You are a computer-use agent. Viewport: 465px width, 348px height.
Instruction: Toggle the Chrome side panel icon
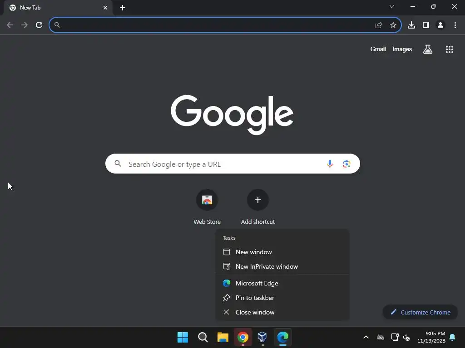point(426,25)
